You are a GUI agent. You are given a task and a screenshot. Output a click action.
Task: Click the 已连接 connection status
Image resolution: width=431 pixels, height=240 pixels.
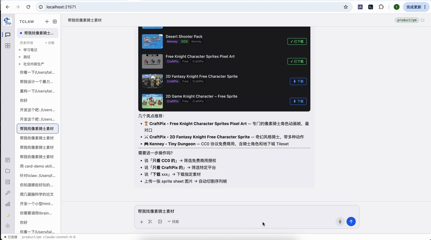(x=11, y=237)
